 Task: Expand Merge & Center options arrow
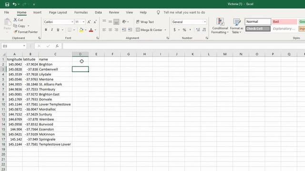pos(165,30)
